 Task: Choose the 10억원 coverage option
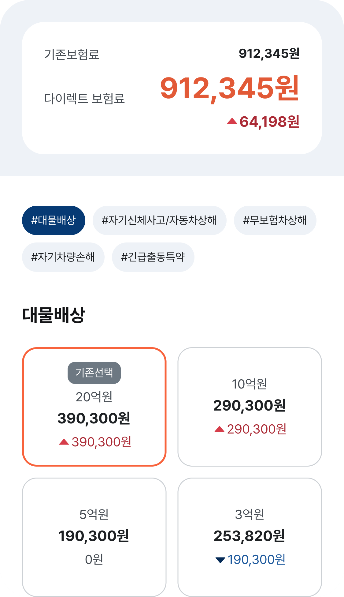[250, 407]
